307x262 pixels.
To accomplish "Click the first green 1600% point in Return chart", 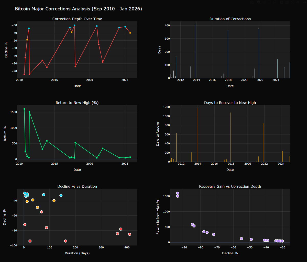I will point(24,109).
